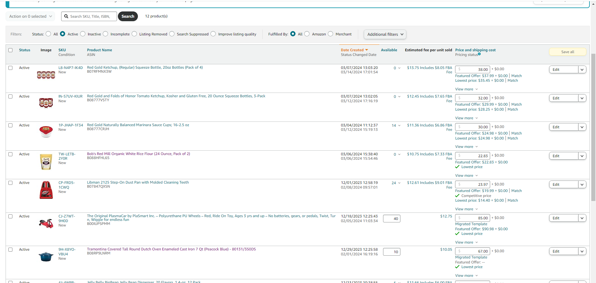Screen dimensions: 596x283
Task: Open Edit dropdown arrow for Red Gold Ketchup 4-pack
Action: pyautogui.click(x=582, y=70)
